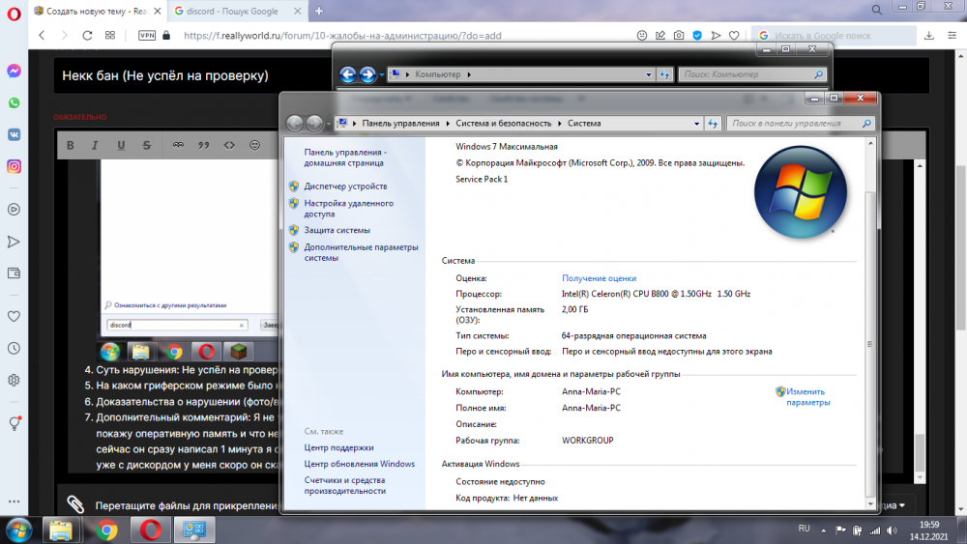Viewport: 967px width, 544px height.
Task: Open WhatsApp in the Opera sidebar
Action: click(x=14, y=102)
